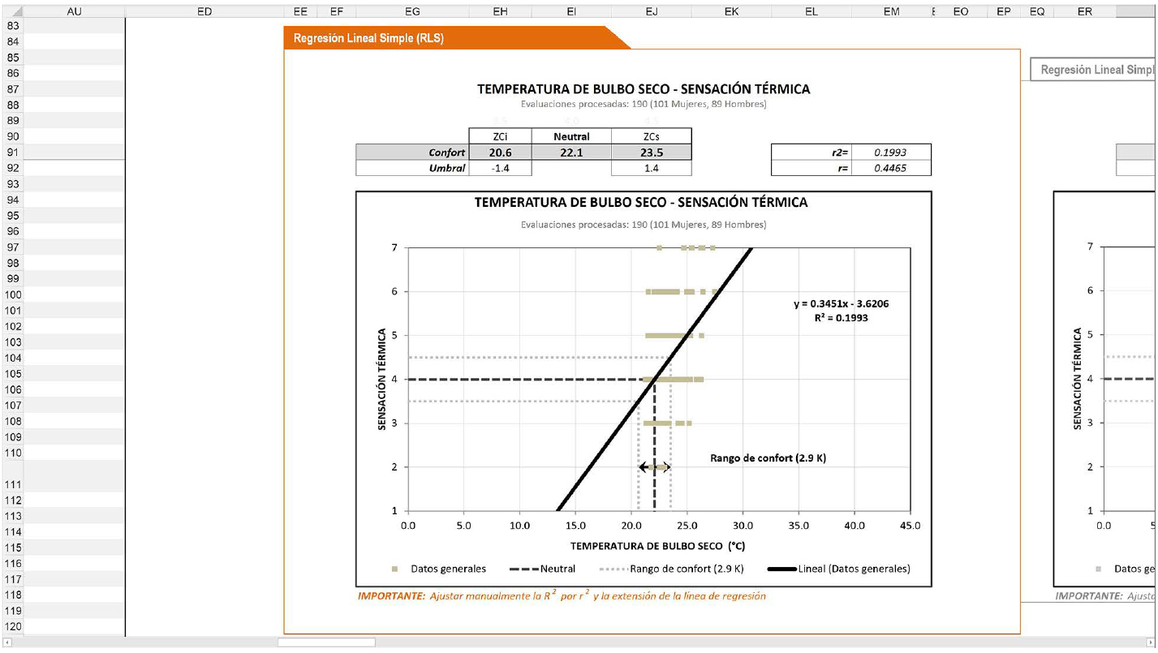Click the r2= label cell
Screen dimensions: 1158x653
pyautogui.click(x=811, y=153)
